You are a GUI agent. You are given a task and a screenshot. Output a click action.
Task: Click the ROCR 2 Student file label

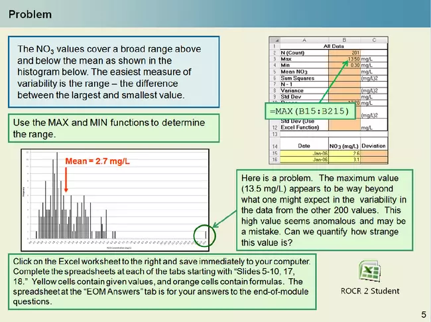[x=370, y=291]
